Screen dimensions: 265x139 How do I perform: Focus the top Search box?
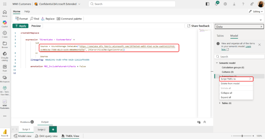coord(132,4)
